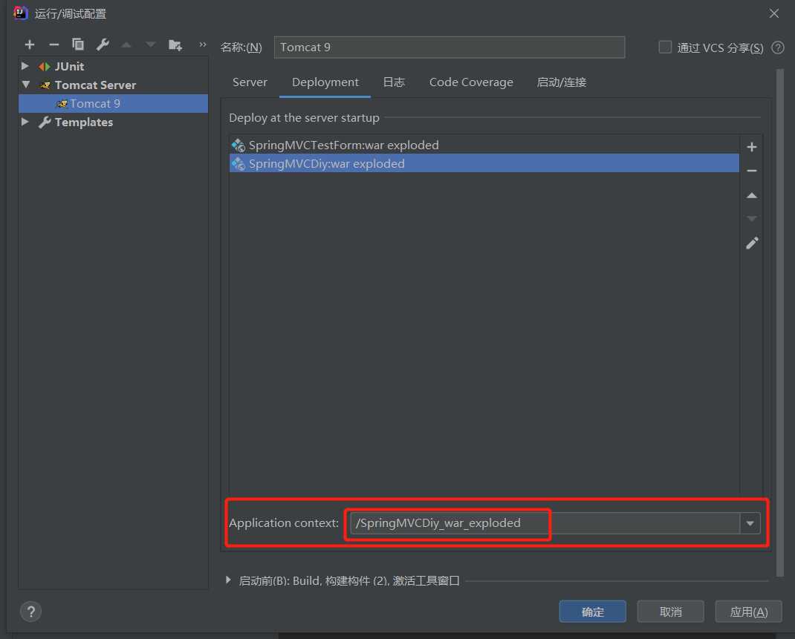Screen dimensions: 795x639
Task: Click SpringMVCDiy artifact icon
Action: pos(238,164)
